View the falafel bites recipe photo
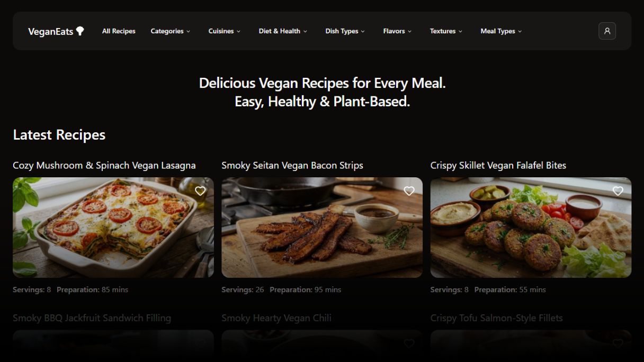Image resolution: width=644 pixels, height=362 pixels. point(531,228)
